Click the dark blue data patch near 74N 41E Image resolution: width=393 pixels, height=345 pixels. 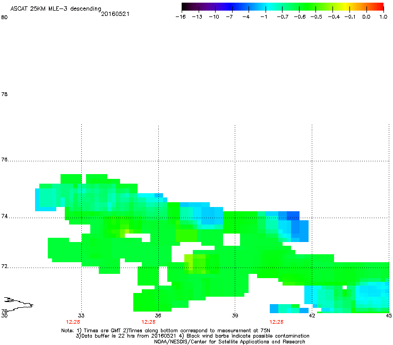[x=293, y=215]
